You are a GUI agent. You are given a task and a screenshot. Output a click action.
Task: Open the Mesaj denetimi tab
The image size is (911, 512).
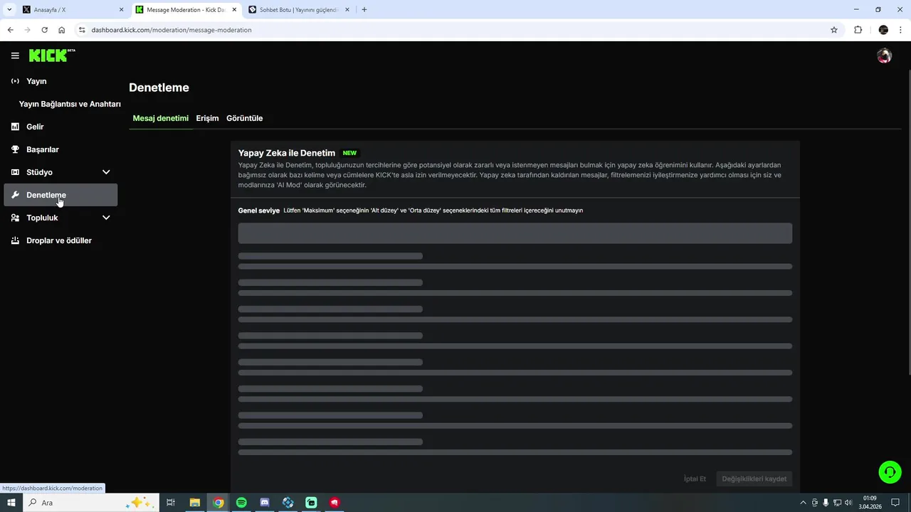click(161, 118)
